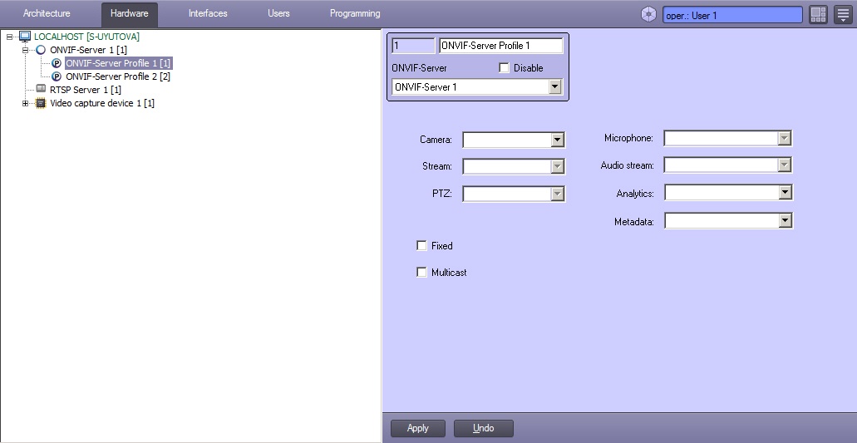857x443 pixels.
Task: Click the RTSP Server 1 icon
Action: (42, 90)
